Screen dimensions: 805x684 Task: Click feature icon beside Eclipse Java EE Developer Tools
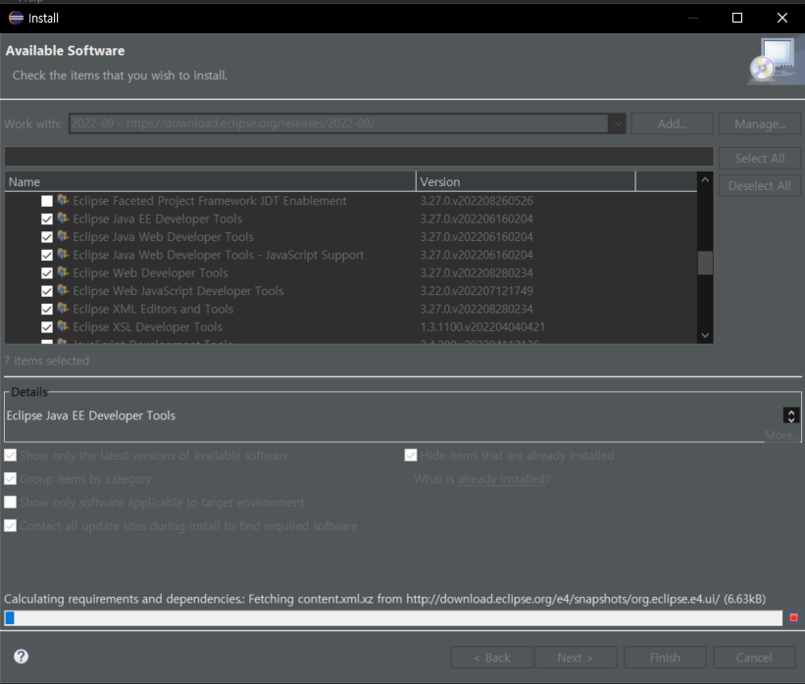(x=63, y=219)
